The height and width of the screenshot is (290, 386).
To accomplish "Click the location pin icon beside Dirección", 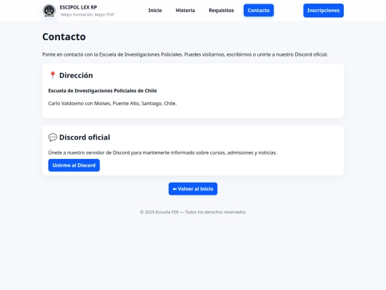I will tap(52, 75).
